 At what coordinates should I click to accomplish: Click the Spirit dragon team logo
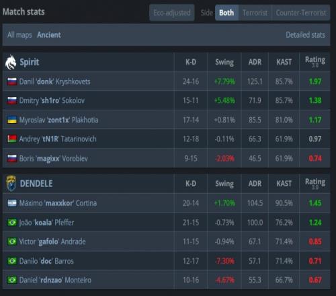click(11, 62)
